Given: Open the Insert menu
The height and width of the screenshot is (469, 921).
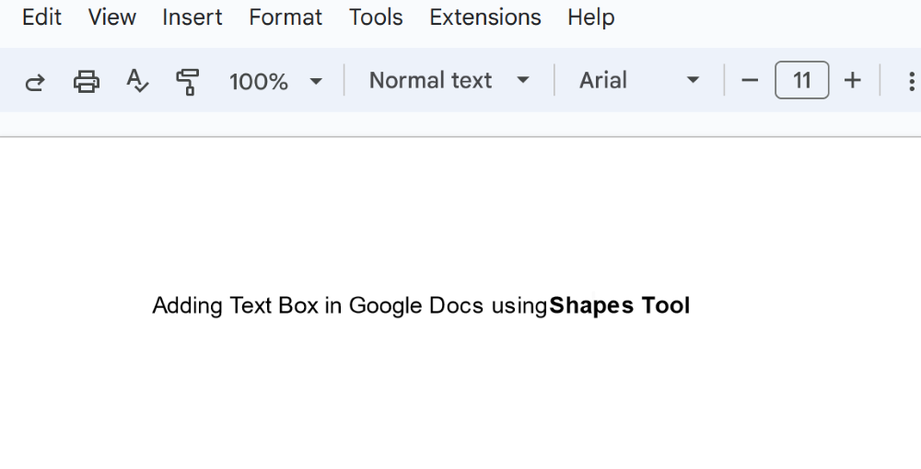Looking at the screenshot, I should (192, 17).
